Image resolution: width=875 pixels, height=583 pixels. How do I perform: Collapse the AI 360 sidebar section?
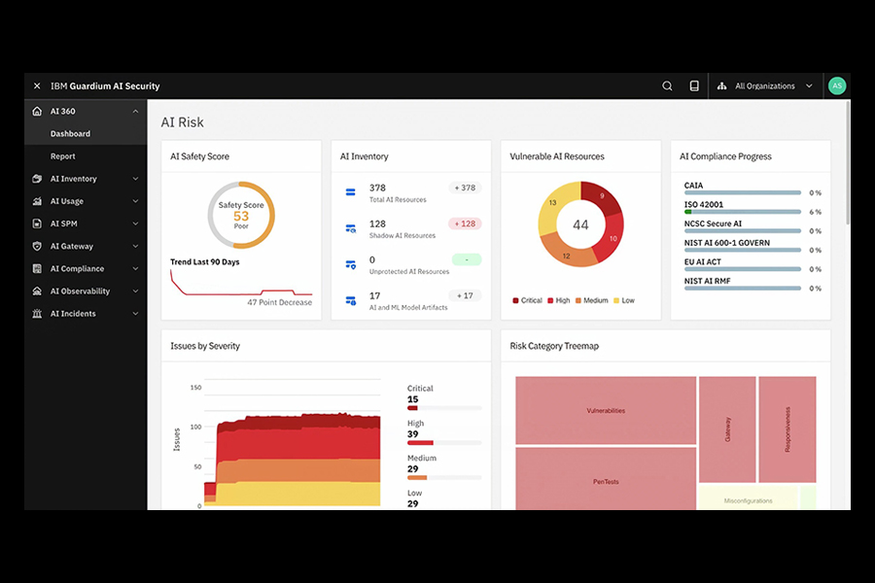[135, 112]
